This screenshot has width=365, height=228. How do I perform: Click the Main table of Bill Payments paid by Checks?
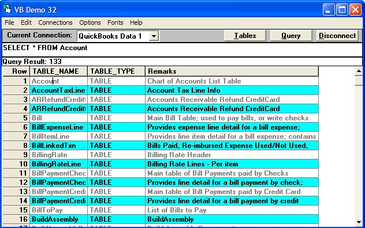(232, 173)
